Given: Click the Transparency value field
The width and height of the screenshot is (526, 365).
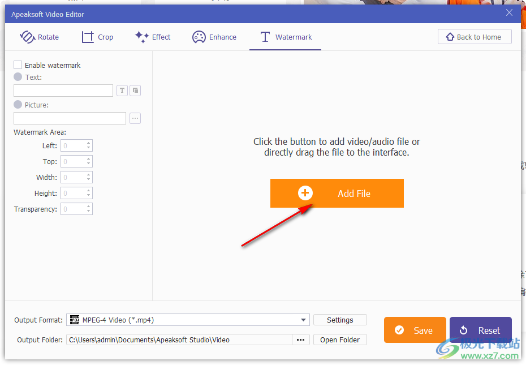Looking at the screenshot, I should [x=73, y=209].
